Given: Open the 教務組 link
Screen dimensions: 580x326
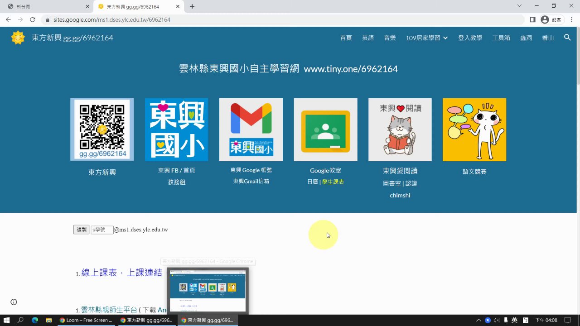Looking at the screenshot, I should click(176, 182).
